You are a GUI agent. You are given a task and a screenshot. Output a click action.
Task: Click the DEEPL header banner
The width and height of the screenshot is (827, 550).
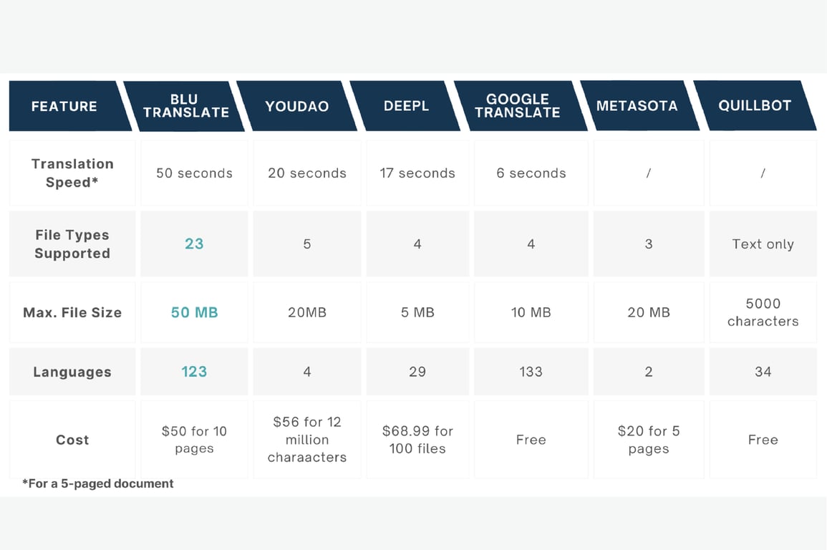[405, 106]
